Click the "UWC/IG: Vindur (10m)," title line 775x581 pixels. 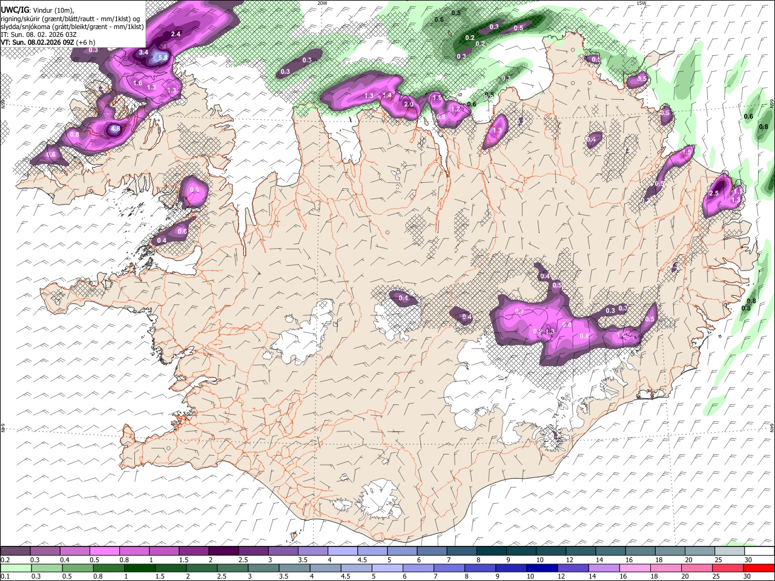click(x=38, y=10)
